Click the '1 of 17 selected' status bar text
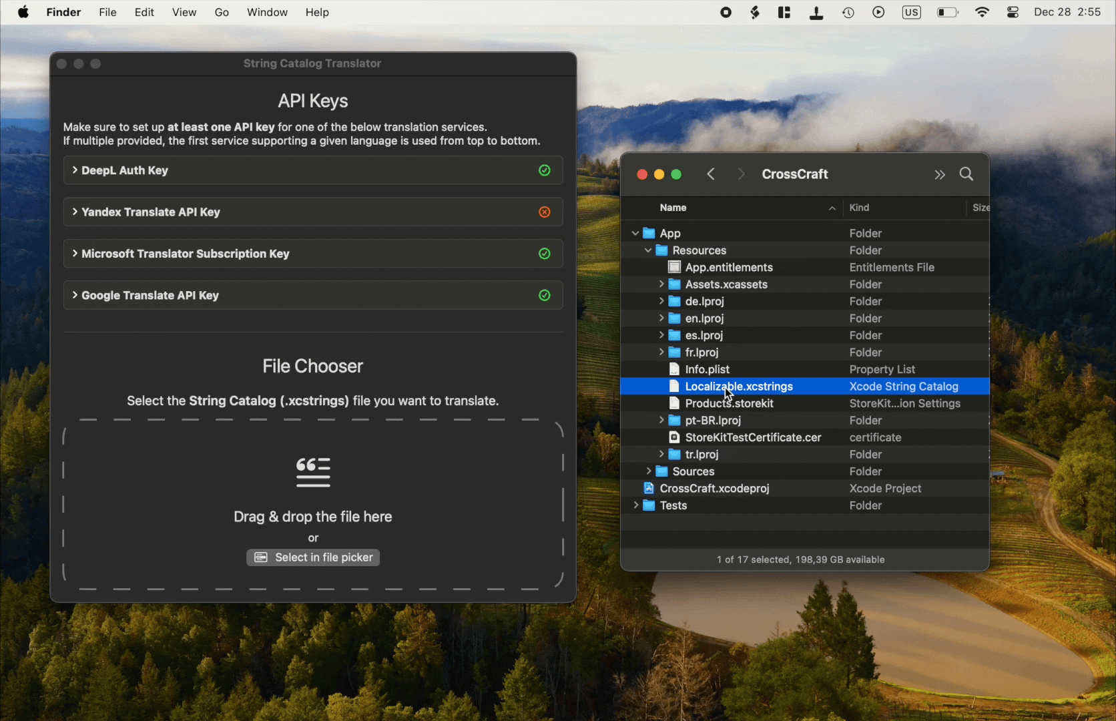The width and height of the screenshot is (1116, 721). coord(801,559)
